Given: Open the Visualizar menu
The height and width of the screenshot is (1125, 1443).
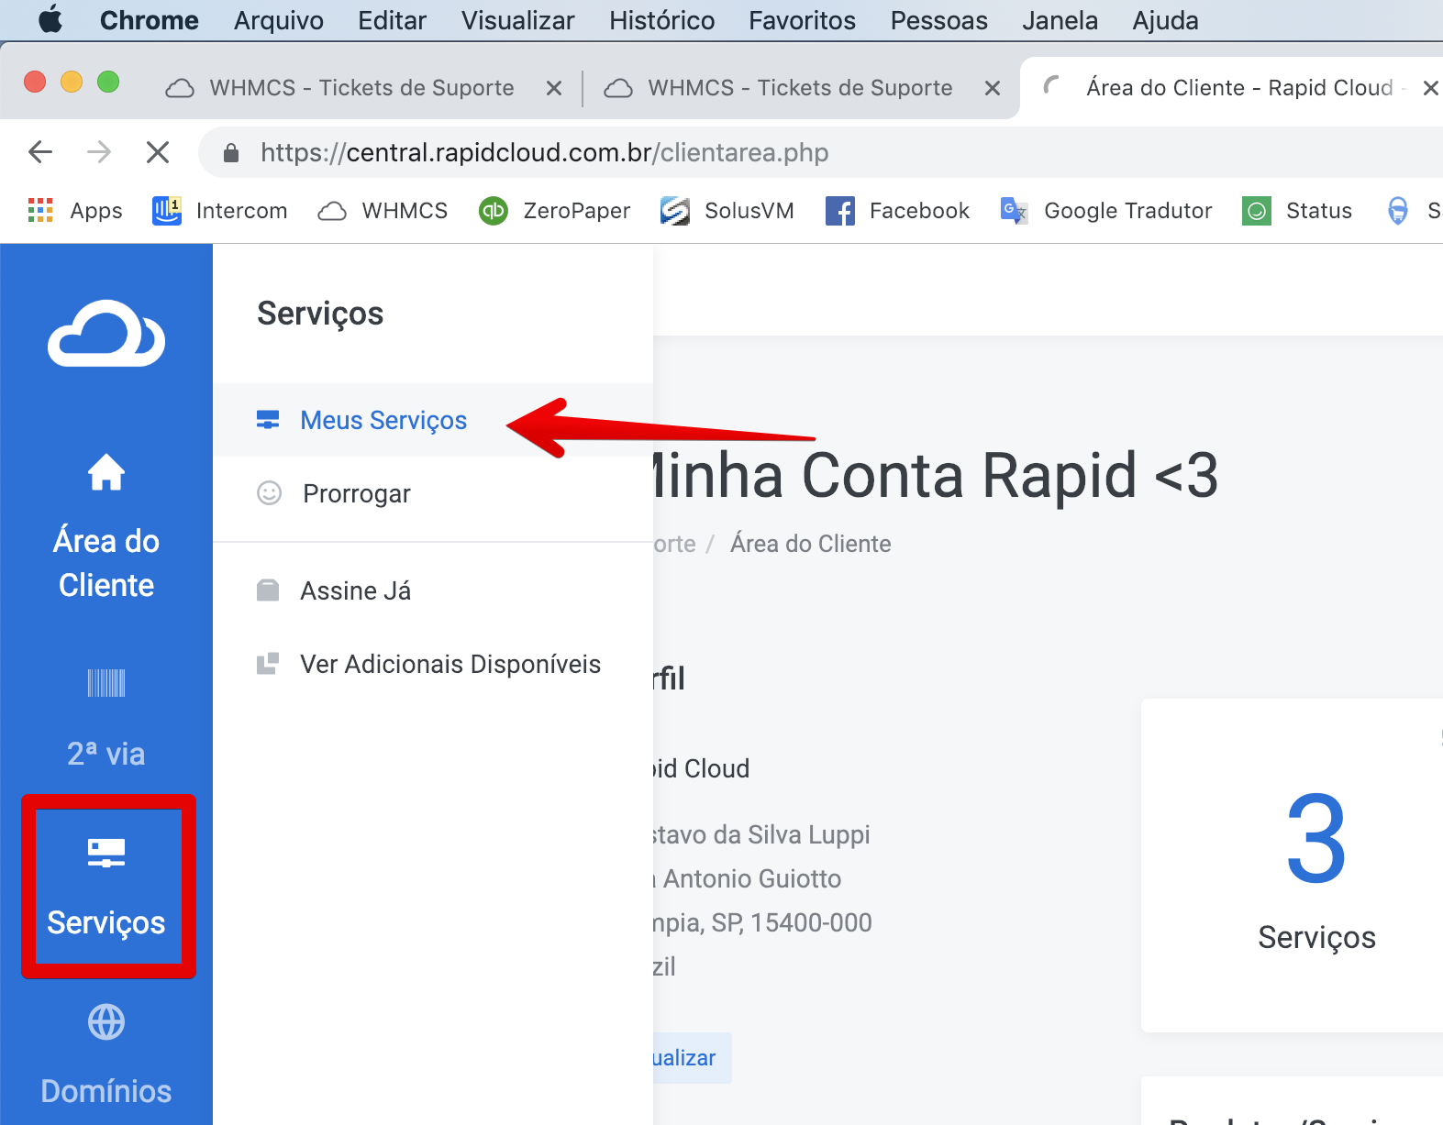Looking at the screenshot, I should (x=518, y=20).
